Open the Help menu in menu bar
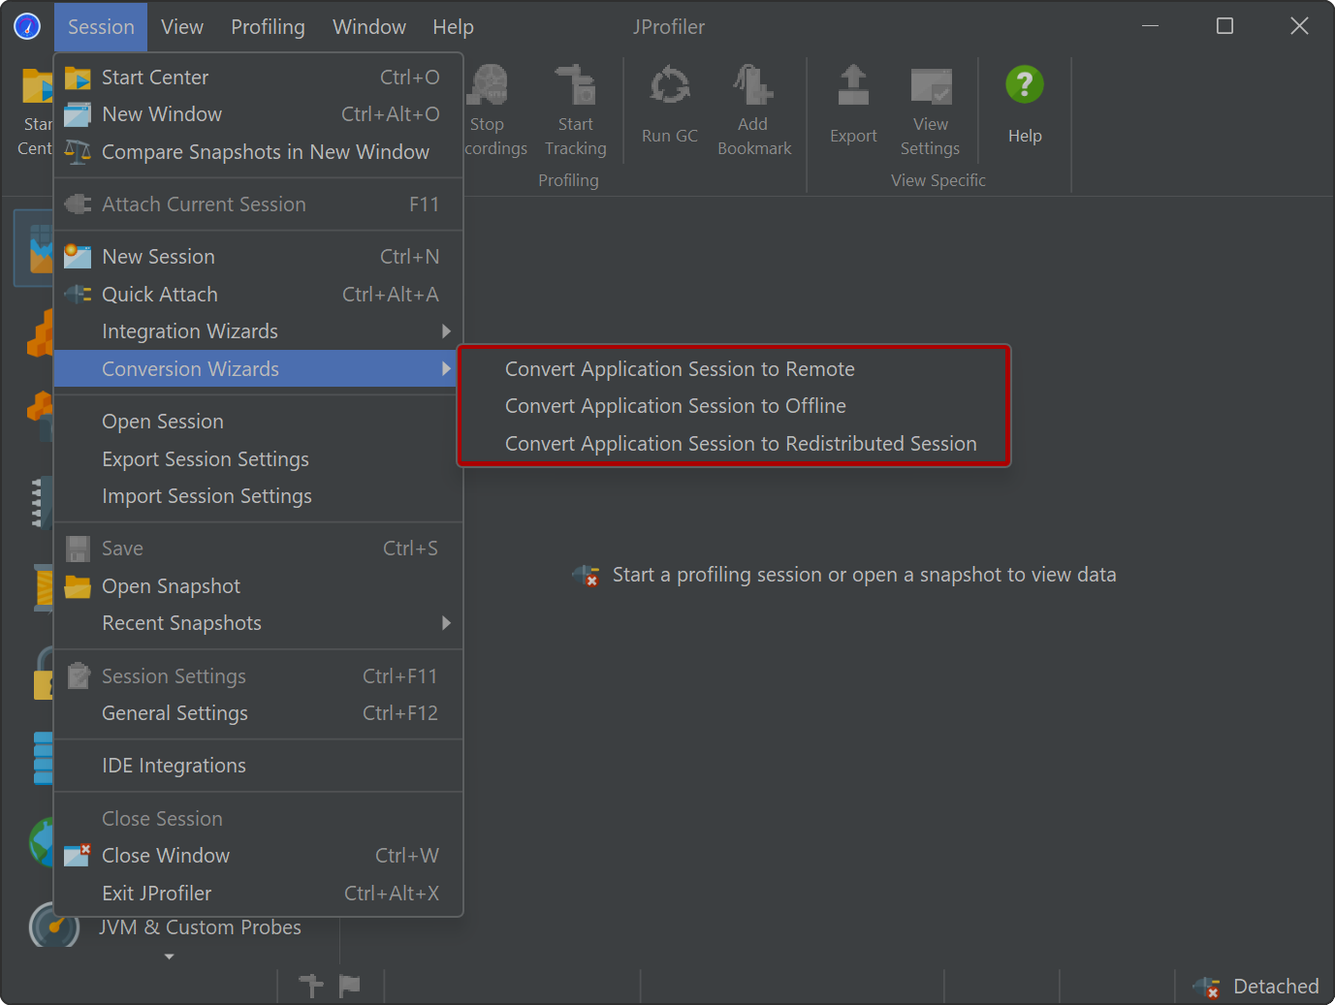The width and height of the screenshot is (1335, 1005). click(453, 27)
